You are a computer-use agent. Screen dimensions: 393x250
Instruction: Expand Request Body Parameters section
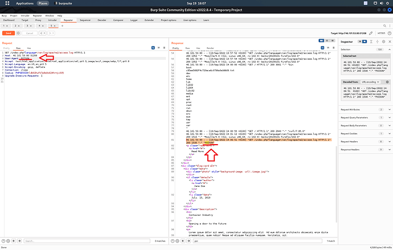390,125
